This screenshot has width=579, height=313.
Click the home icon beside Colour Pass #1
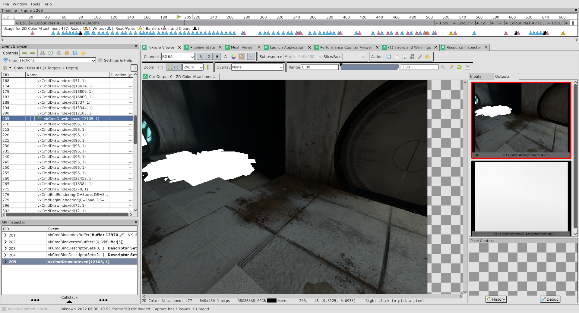coord(5,68)
